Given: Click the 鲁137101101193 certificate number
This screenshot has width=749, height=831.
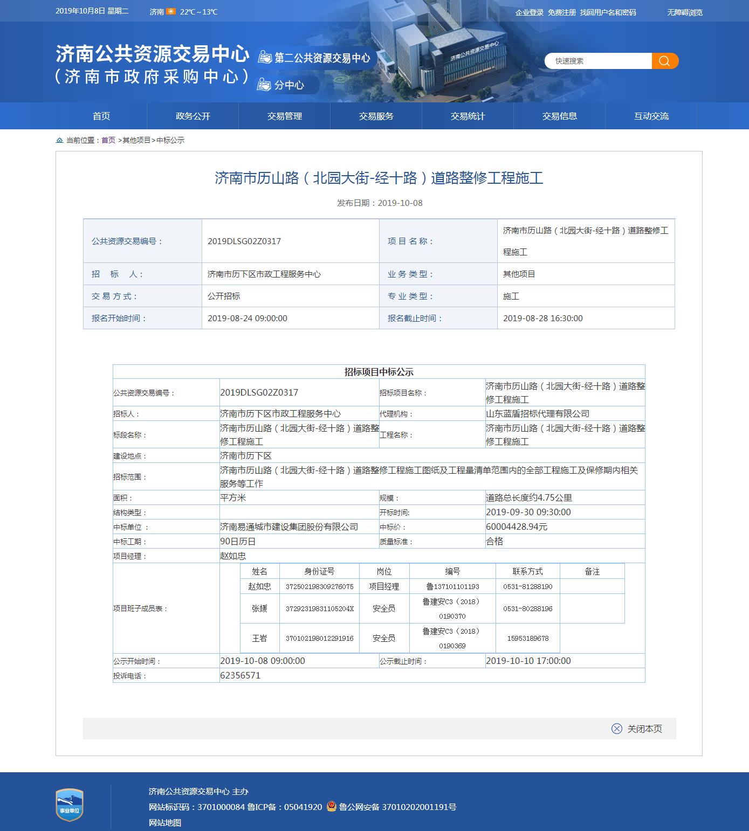Looking at the screenshot, I should coord(452,586).
